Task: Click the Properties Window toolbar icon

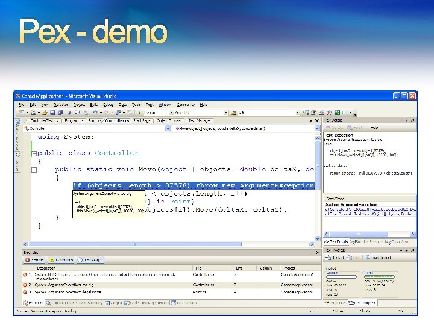Action: 313,113
